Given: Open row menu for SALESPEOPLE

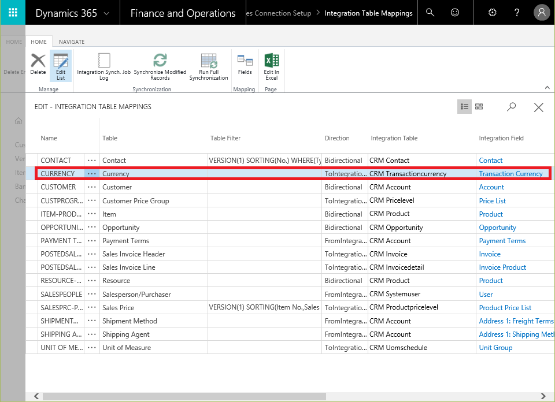Looking at the screenshot, I should pyautogui.click(x=92, y=294).
